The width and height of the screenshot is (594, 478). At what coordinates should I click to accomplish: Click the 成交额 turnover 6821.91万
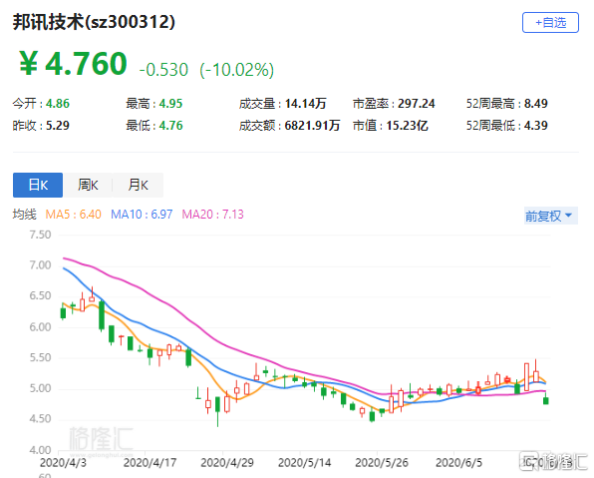(312, 126)
